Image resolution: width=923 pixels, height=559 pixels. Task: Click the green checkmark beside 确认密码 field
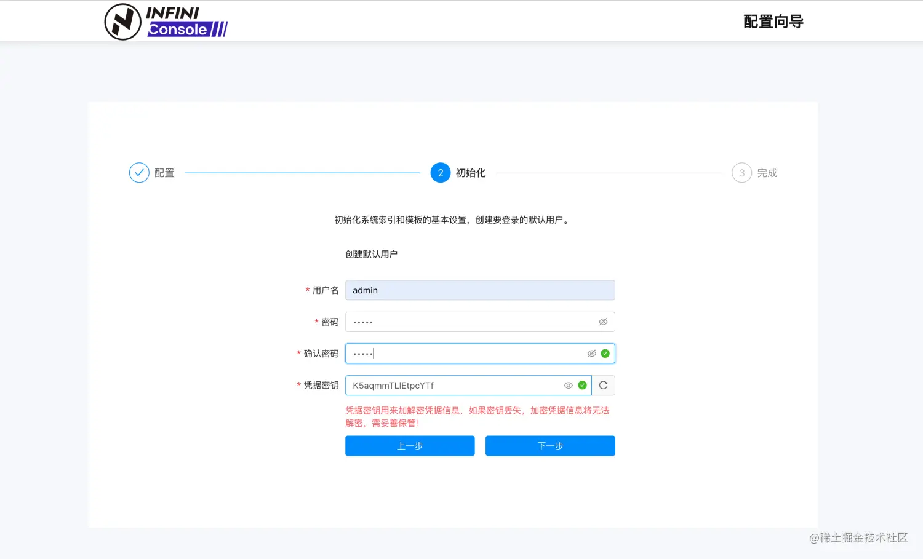click(x=605, y=353)
